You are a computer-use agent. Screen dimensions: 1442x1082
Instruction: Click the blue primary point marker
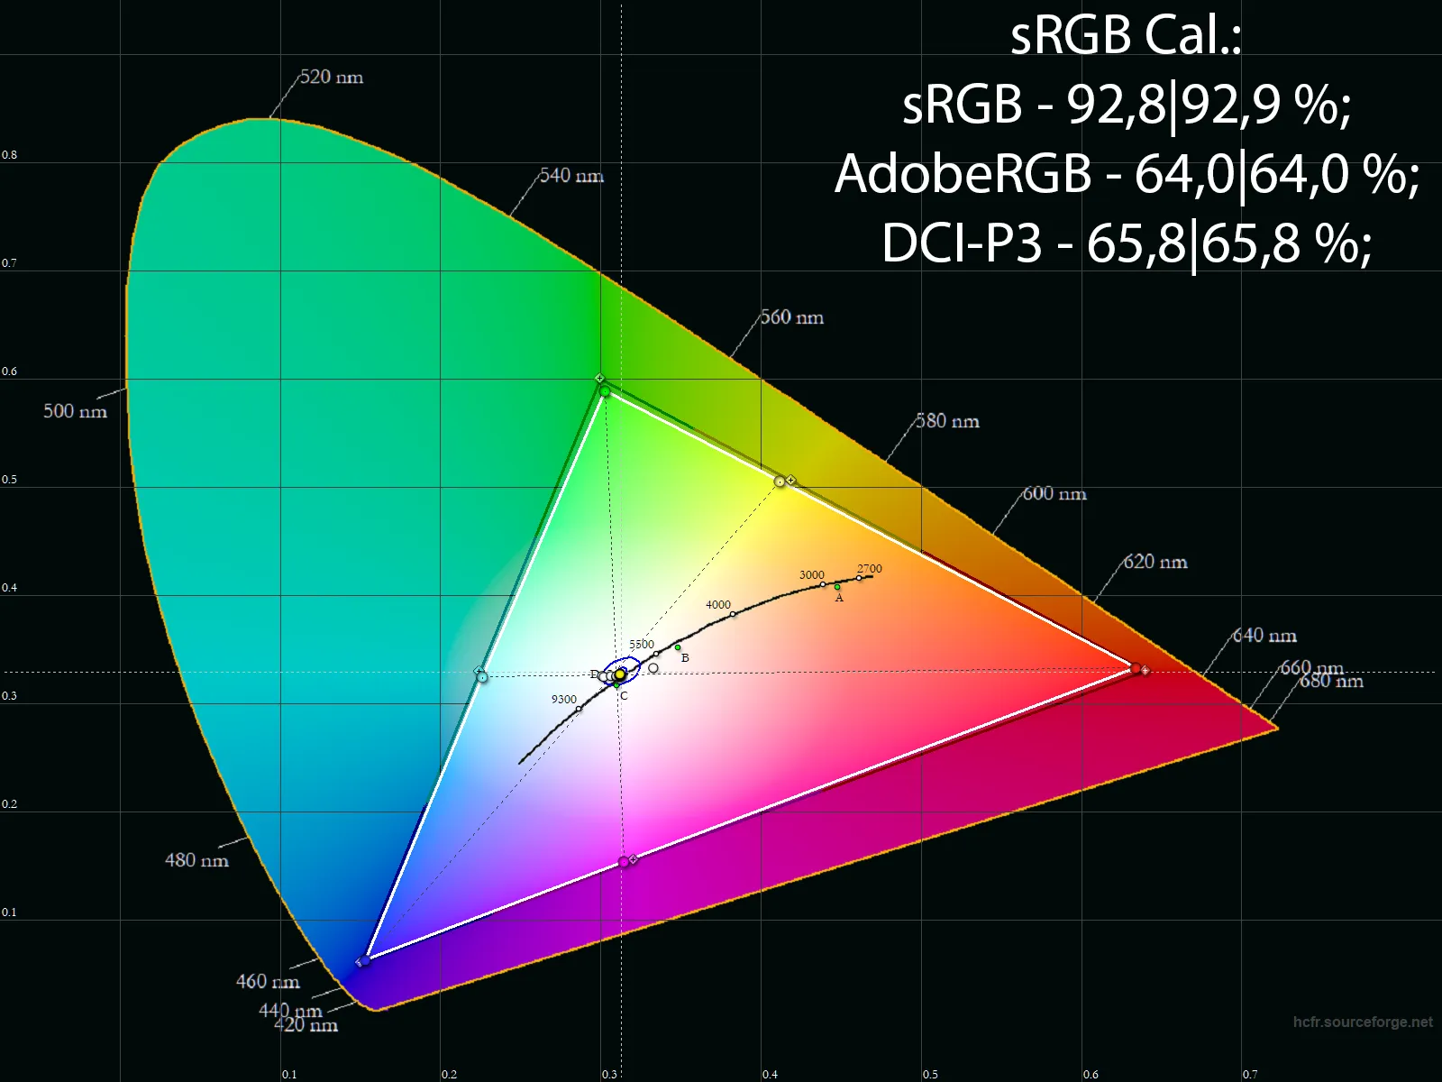coord(364,960)
